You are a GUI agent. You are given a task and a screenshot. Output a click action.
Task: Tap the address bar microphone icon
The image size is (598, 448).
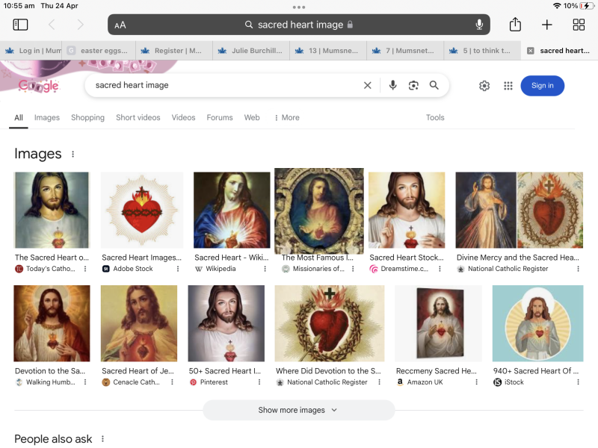coord(479,25)
